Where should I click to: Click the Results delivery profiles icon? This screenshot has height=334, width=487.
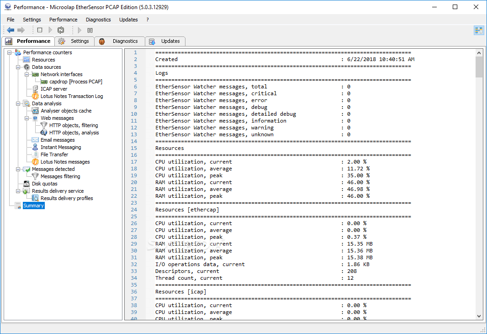[36, 198]
